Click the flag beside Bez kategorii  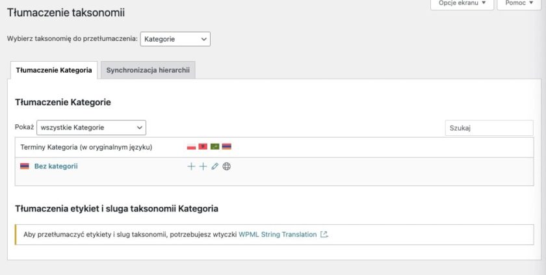(x=25, y=166)
